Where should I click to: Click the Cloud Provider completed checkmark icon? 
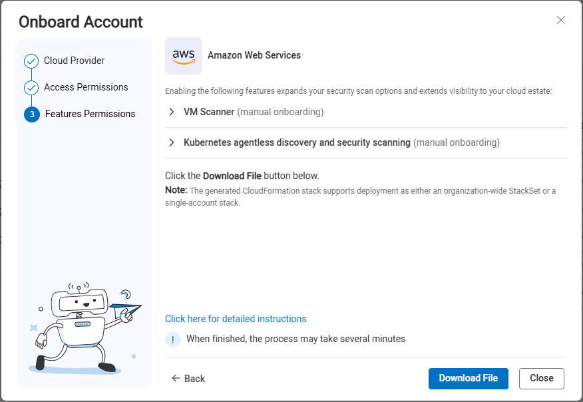coord(31,61)
